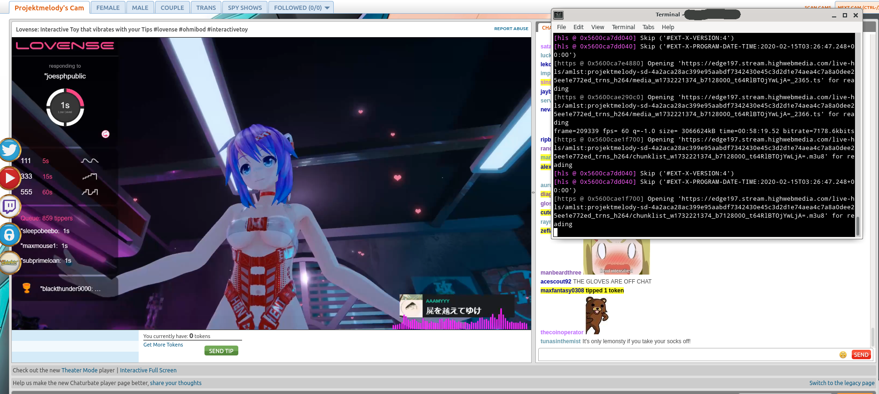Open the View menu in Terminal
This screenshot has width=879, height=394.
(x=597, y=27)
